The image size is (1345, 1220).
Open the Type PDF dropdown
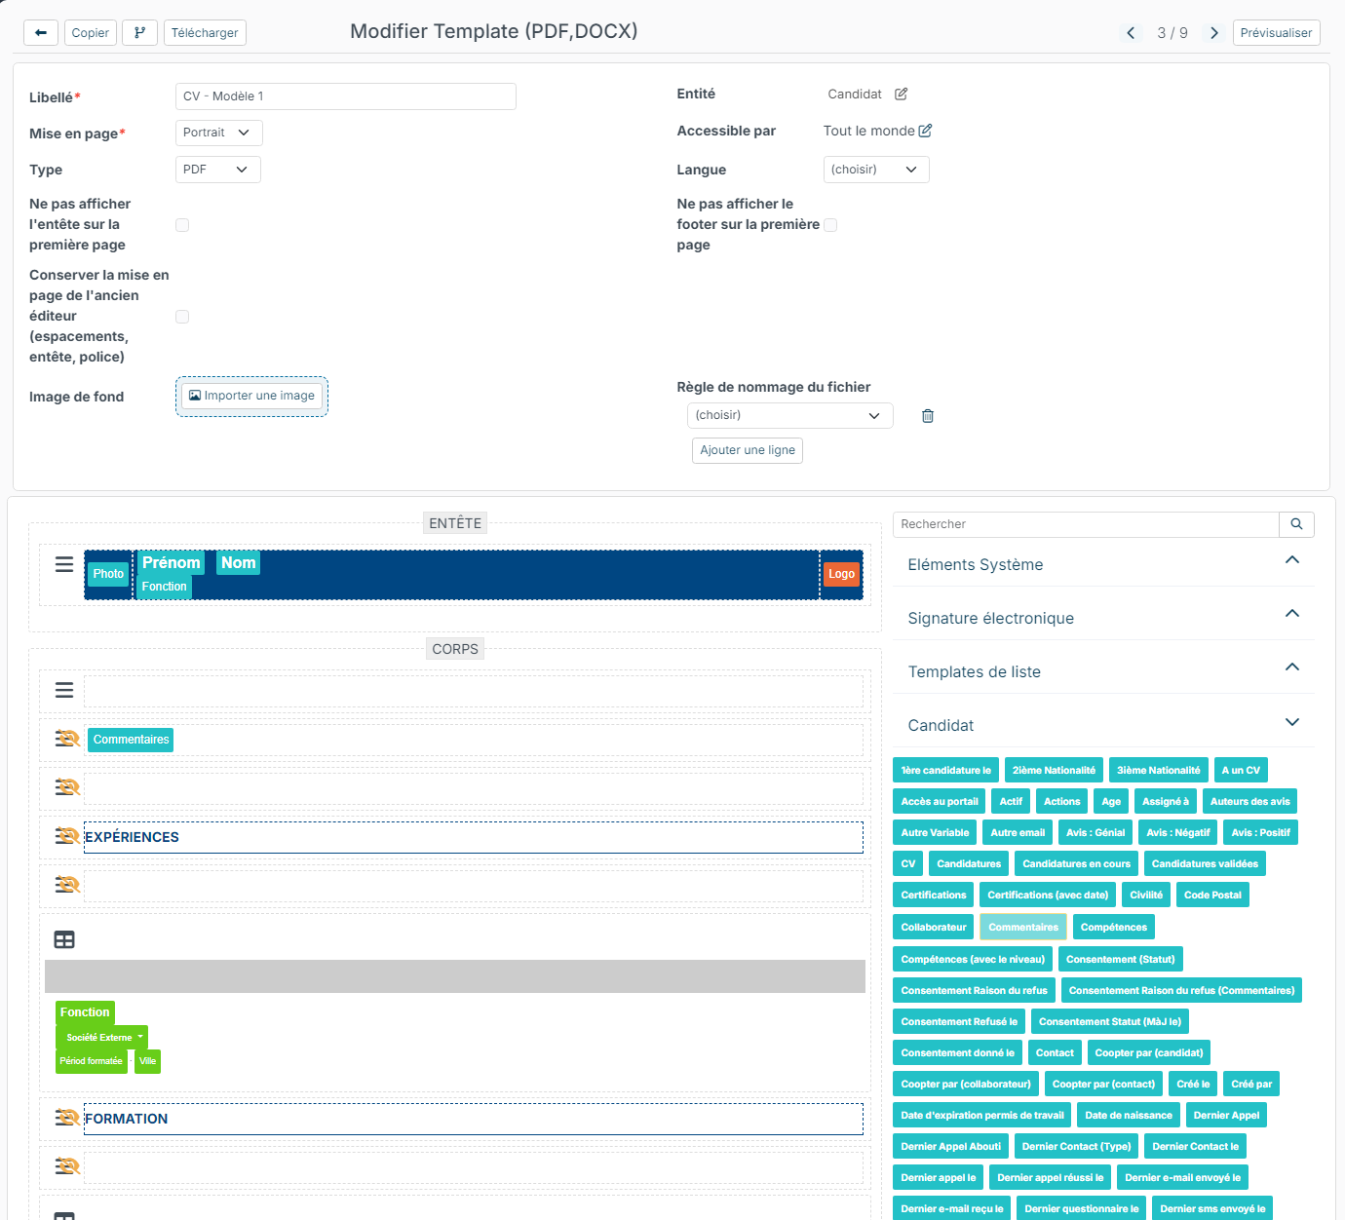point(218,170)
